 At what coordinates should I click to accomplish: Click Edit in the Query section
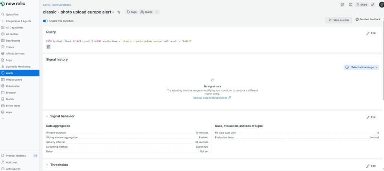pyautogui.click(x=371, y=33)
